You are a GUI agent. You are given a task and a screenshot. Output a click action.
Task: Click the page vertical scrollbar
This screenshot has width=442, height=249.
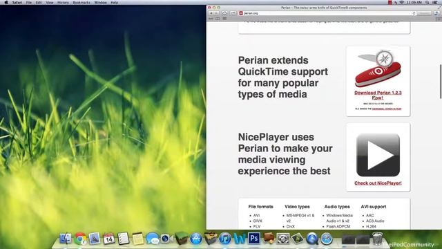click(441, 82)
